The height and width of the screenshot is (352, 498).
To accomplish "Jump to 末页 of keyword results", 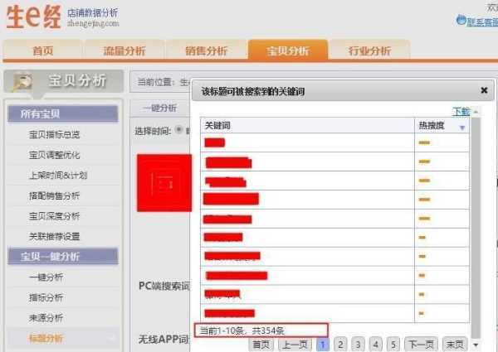I will tap(455, 344).
